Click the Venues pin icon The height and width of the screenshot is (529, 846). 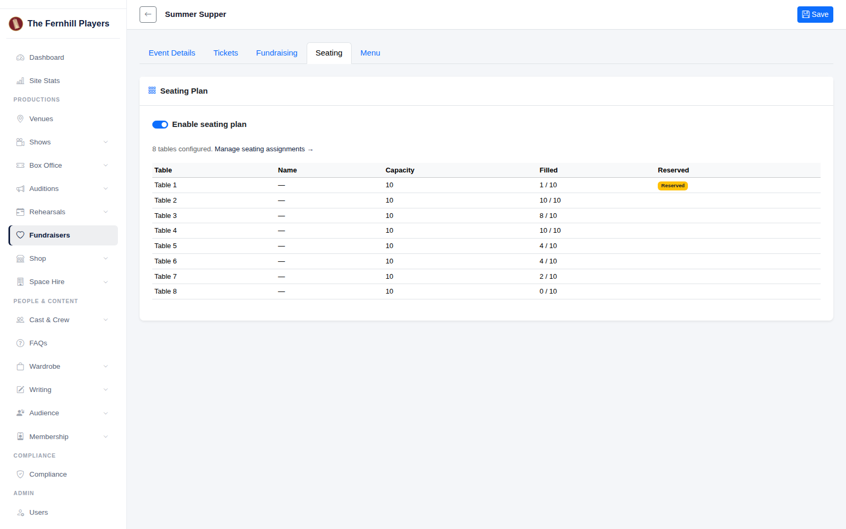click(x=20, y=119)
